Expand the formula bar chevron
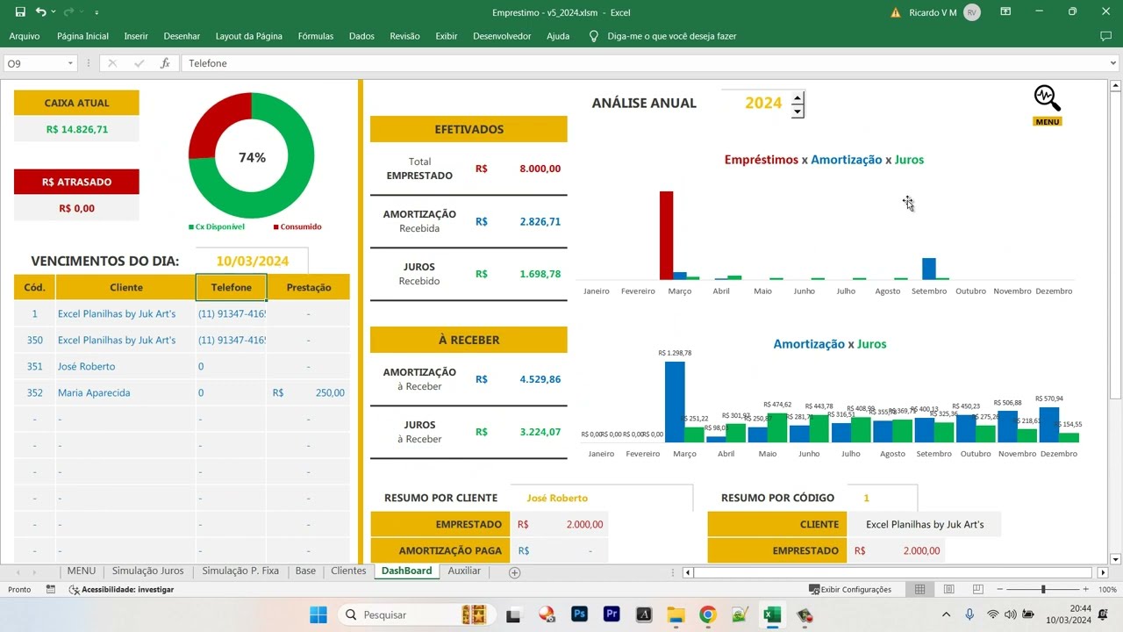This screenshot has height=632, width=1123. point(1113,63)
